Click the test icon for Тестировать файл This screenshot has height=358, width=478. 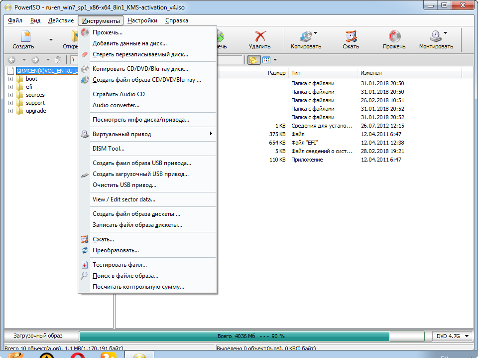[85, 265]
